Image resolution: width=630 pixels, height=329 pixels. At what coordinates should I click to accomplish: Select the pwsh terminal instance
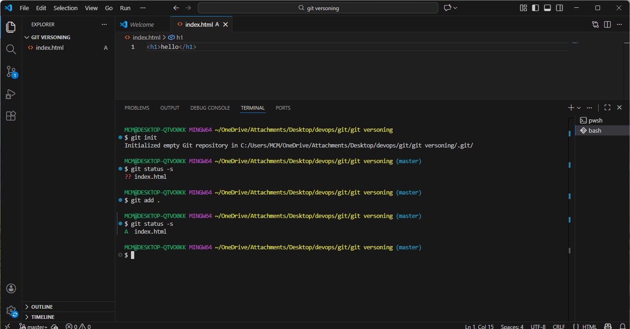[602, 120]
